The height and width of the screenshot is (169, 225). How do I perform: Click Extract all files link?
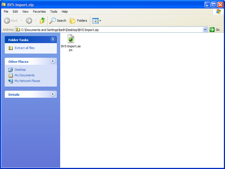coord(24,48)
